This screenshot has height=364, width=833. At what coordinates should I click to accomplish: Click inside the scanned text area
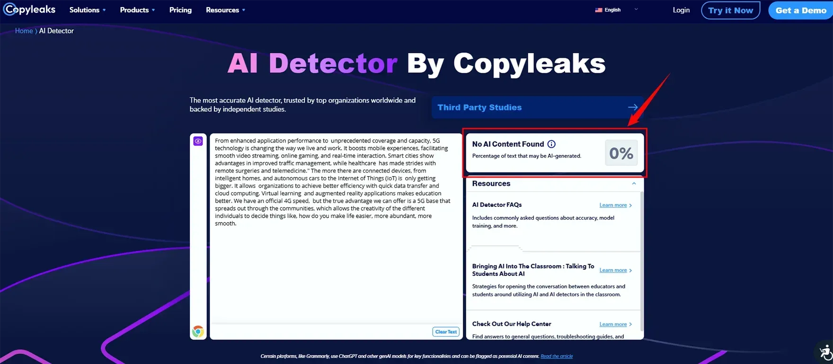point(336,229)
